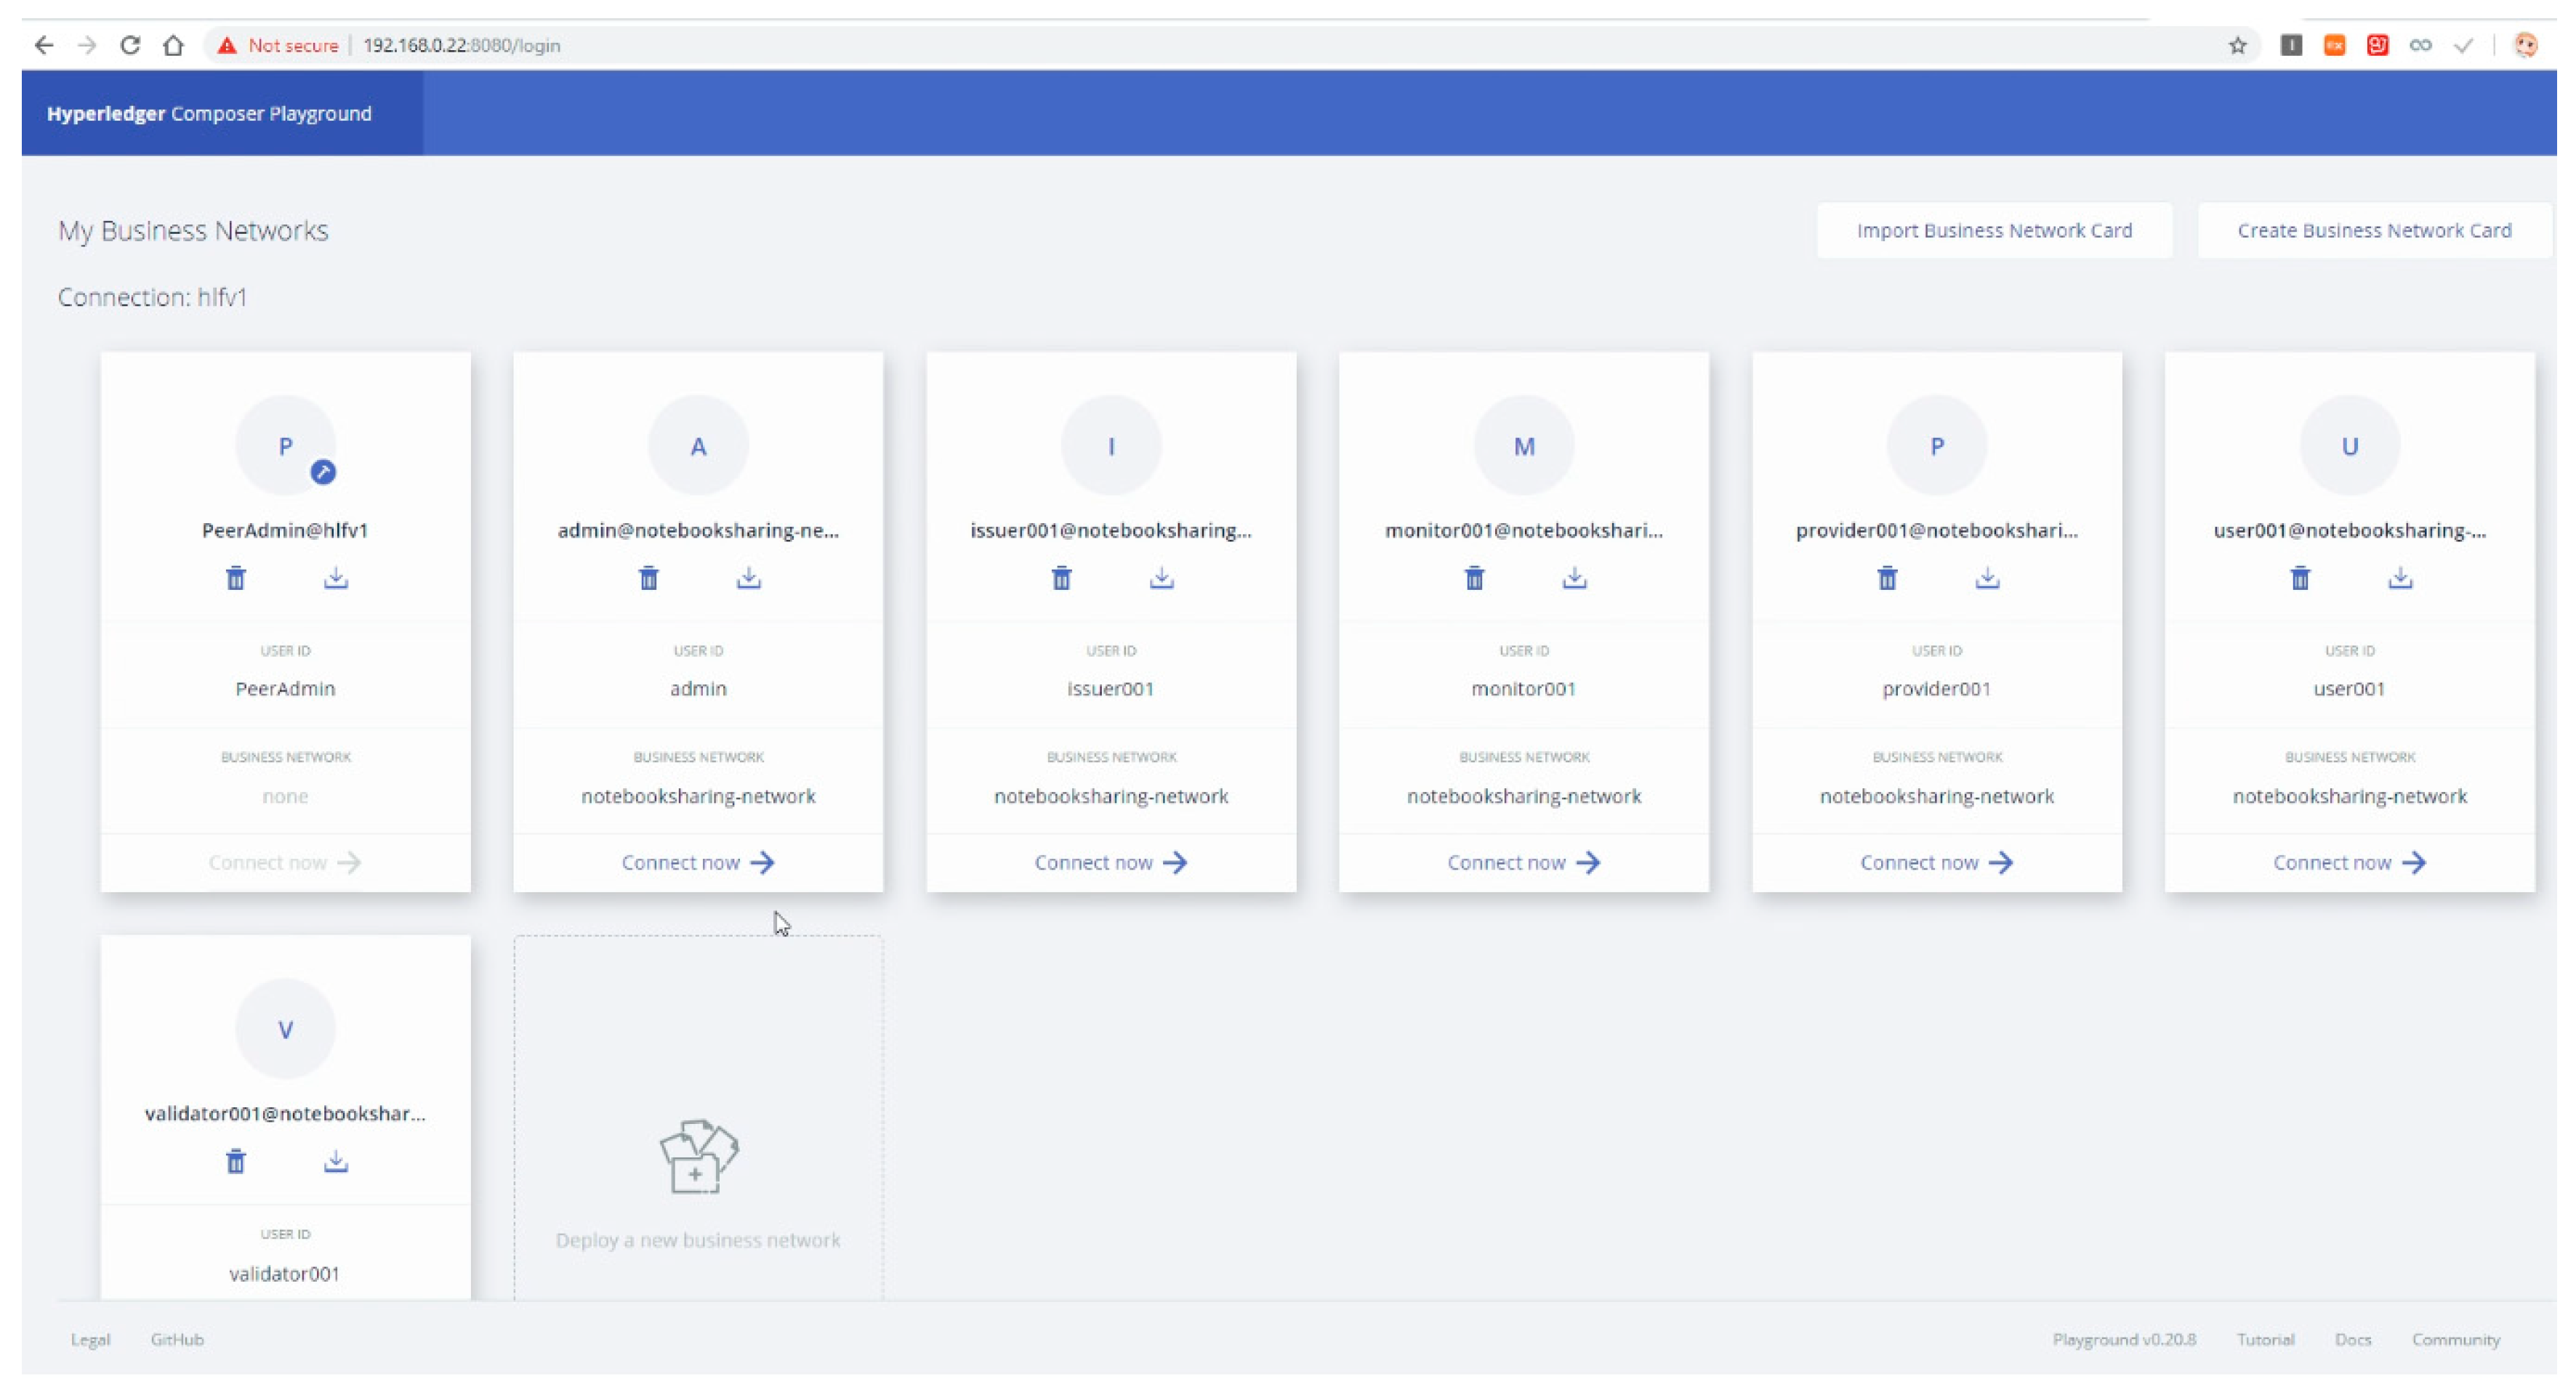Click the deploy new network cards icon
The width and height of the screenshot is (2576, 1395).
pos(698,1156)
